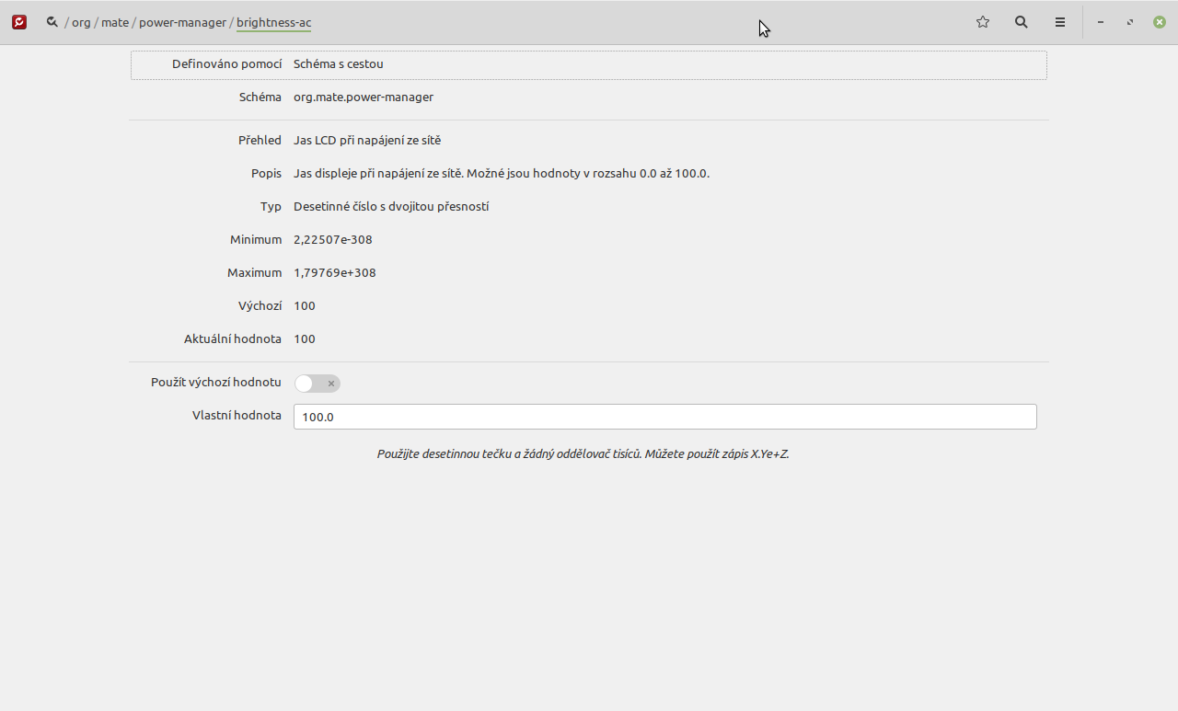Select the 'Schéma' org.mate.power-manager row
The image size is (1178, 711).
[589, 97]
